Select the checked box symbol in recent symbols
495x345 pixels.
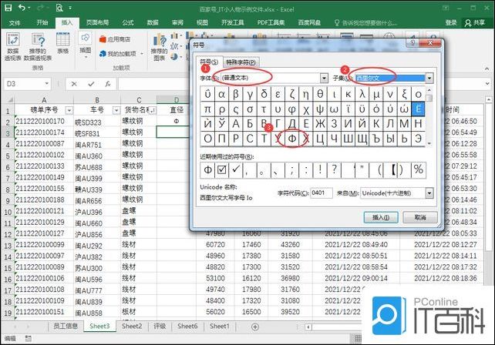222,169
